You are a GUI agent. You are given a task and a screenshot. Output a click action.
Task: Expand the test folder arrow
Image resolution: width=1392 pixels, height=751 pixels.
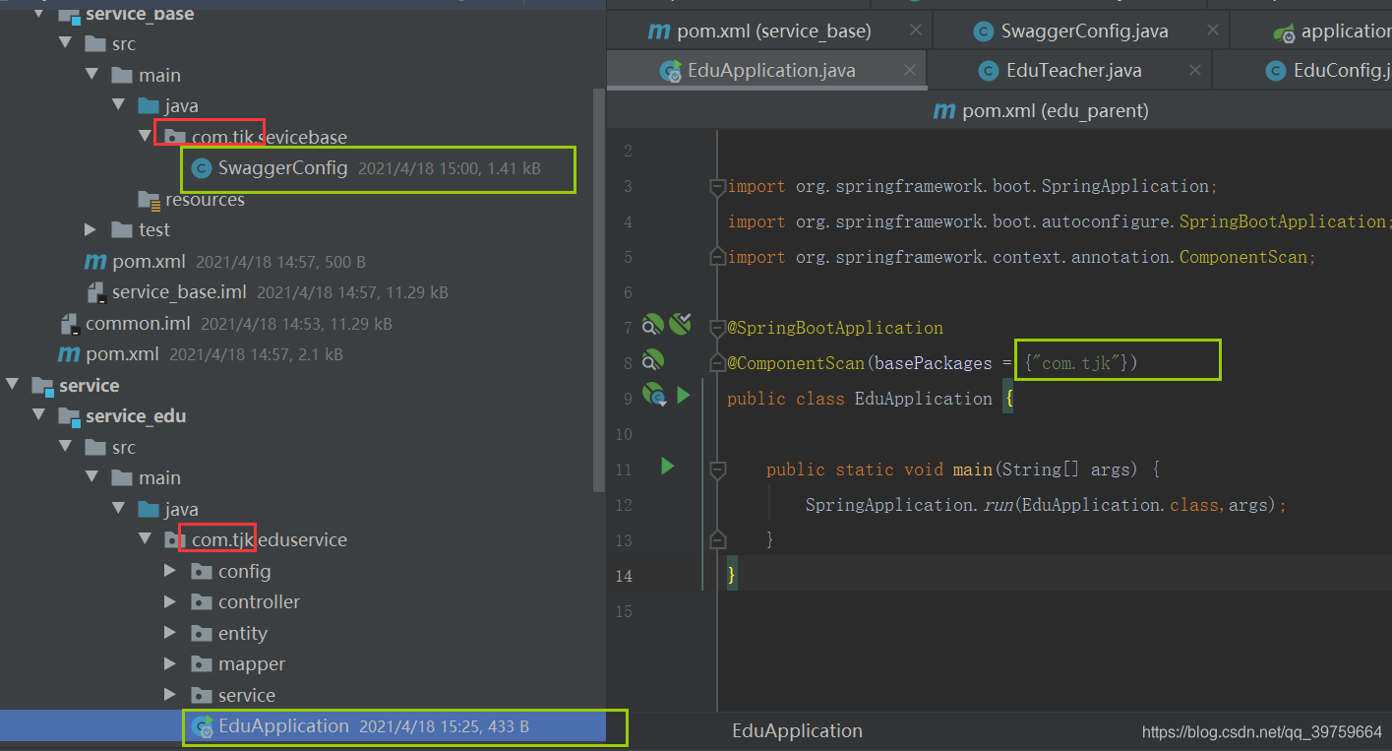(91, 229)
